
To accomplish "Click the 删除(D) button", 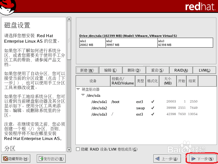I will 134,70.
